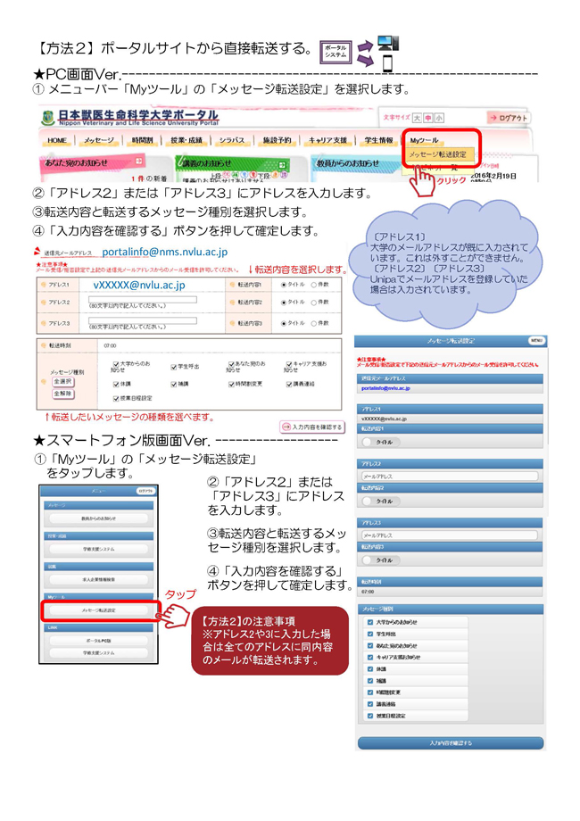The width and height of the screenshot is (580, 821).
Task: Toggle smartphone 講義連絡 checkbox
Action: pyautogui.click(x=370, y=704)
